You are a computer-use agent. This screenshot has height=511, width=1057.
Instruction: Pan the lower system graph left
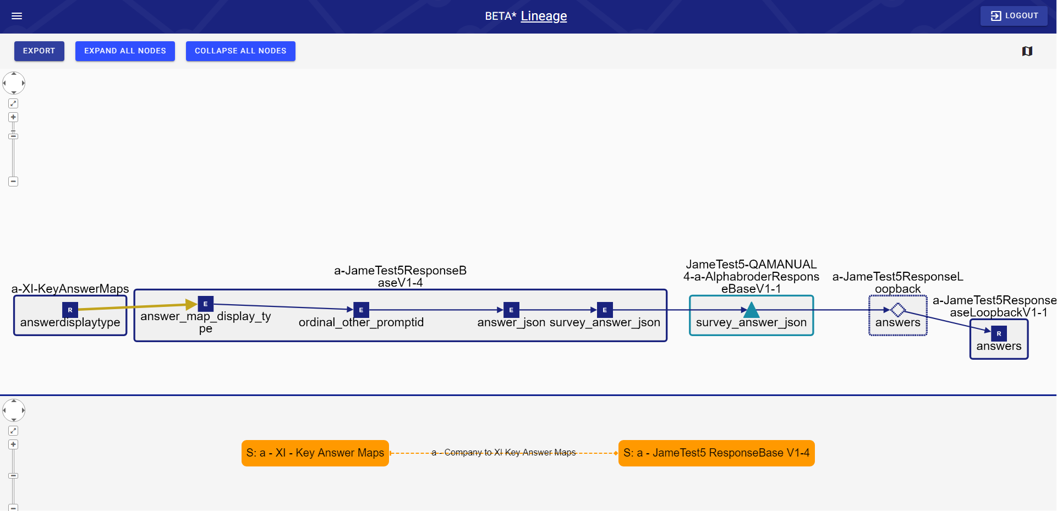coord(4,410)
